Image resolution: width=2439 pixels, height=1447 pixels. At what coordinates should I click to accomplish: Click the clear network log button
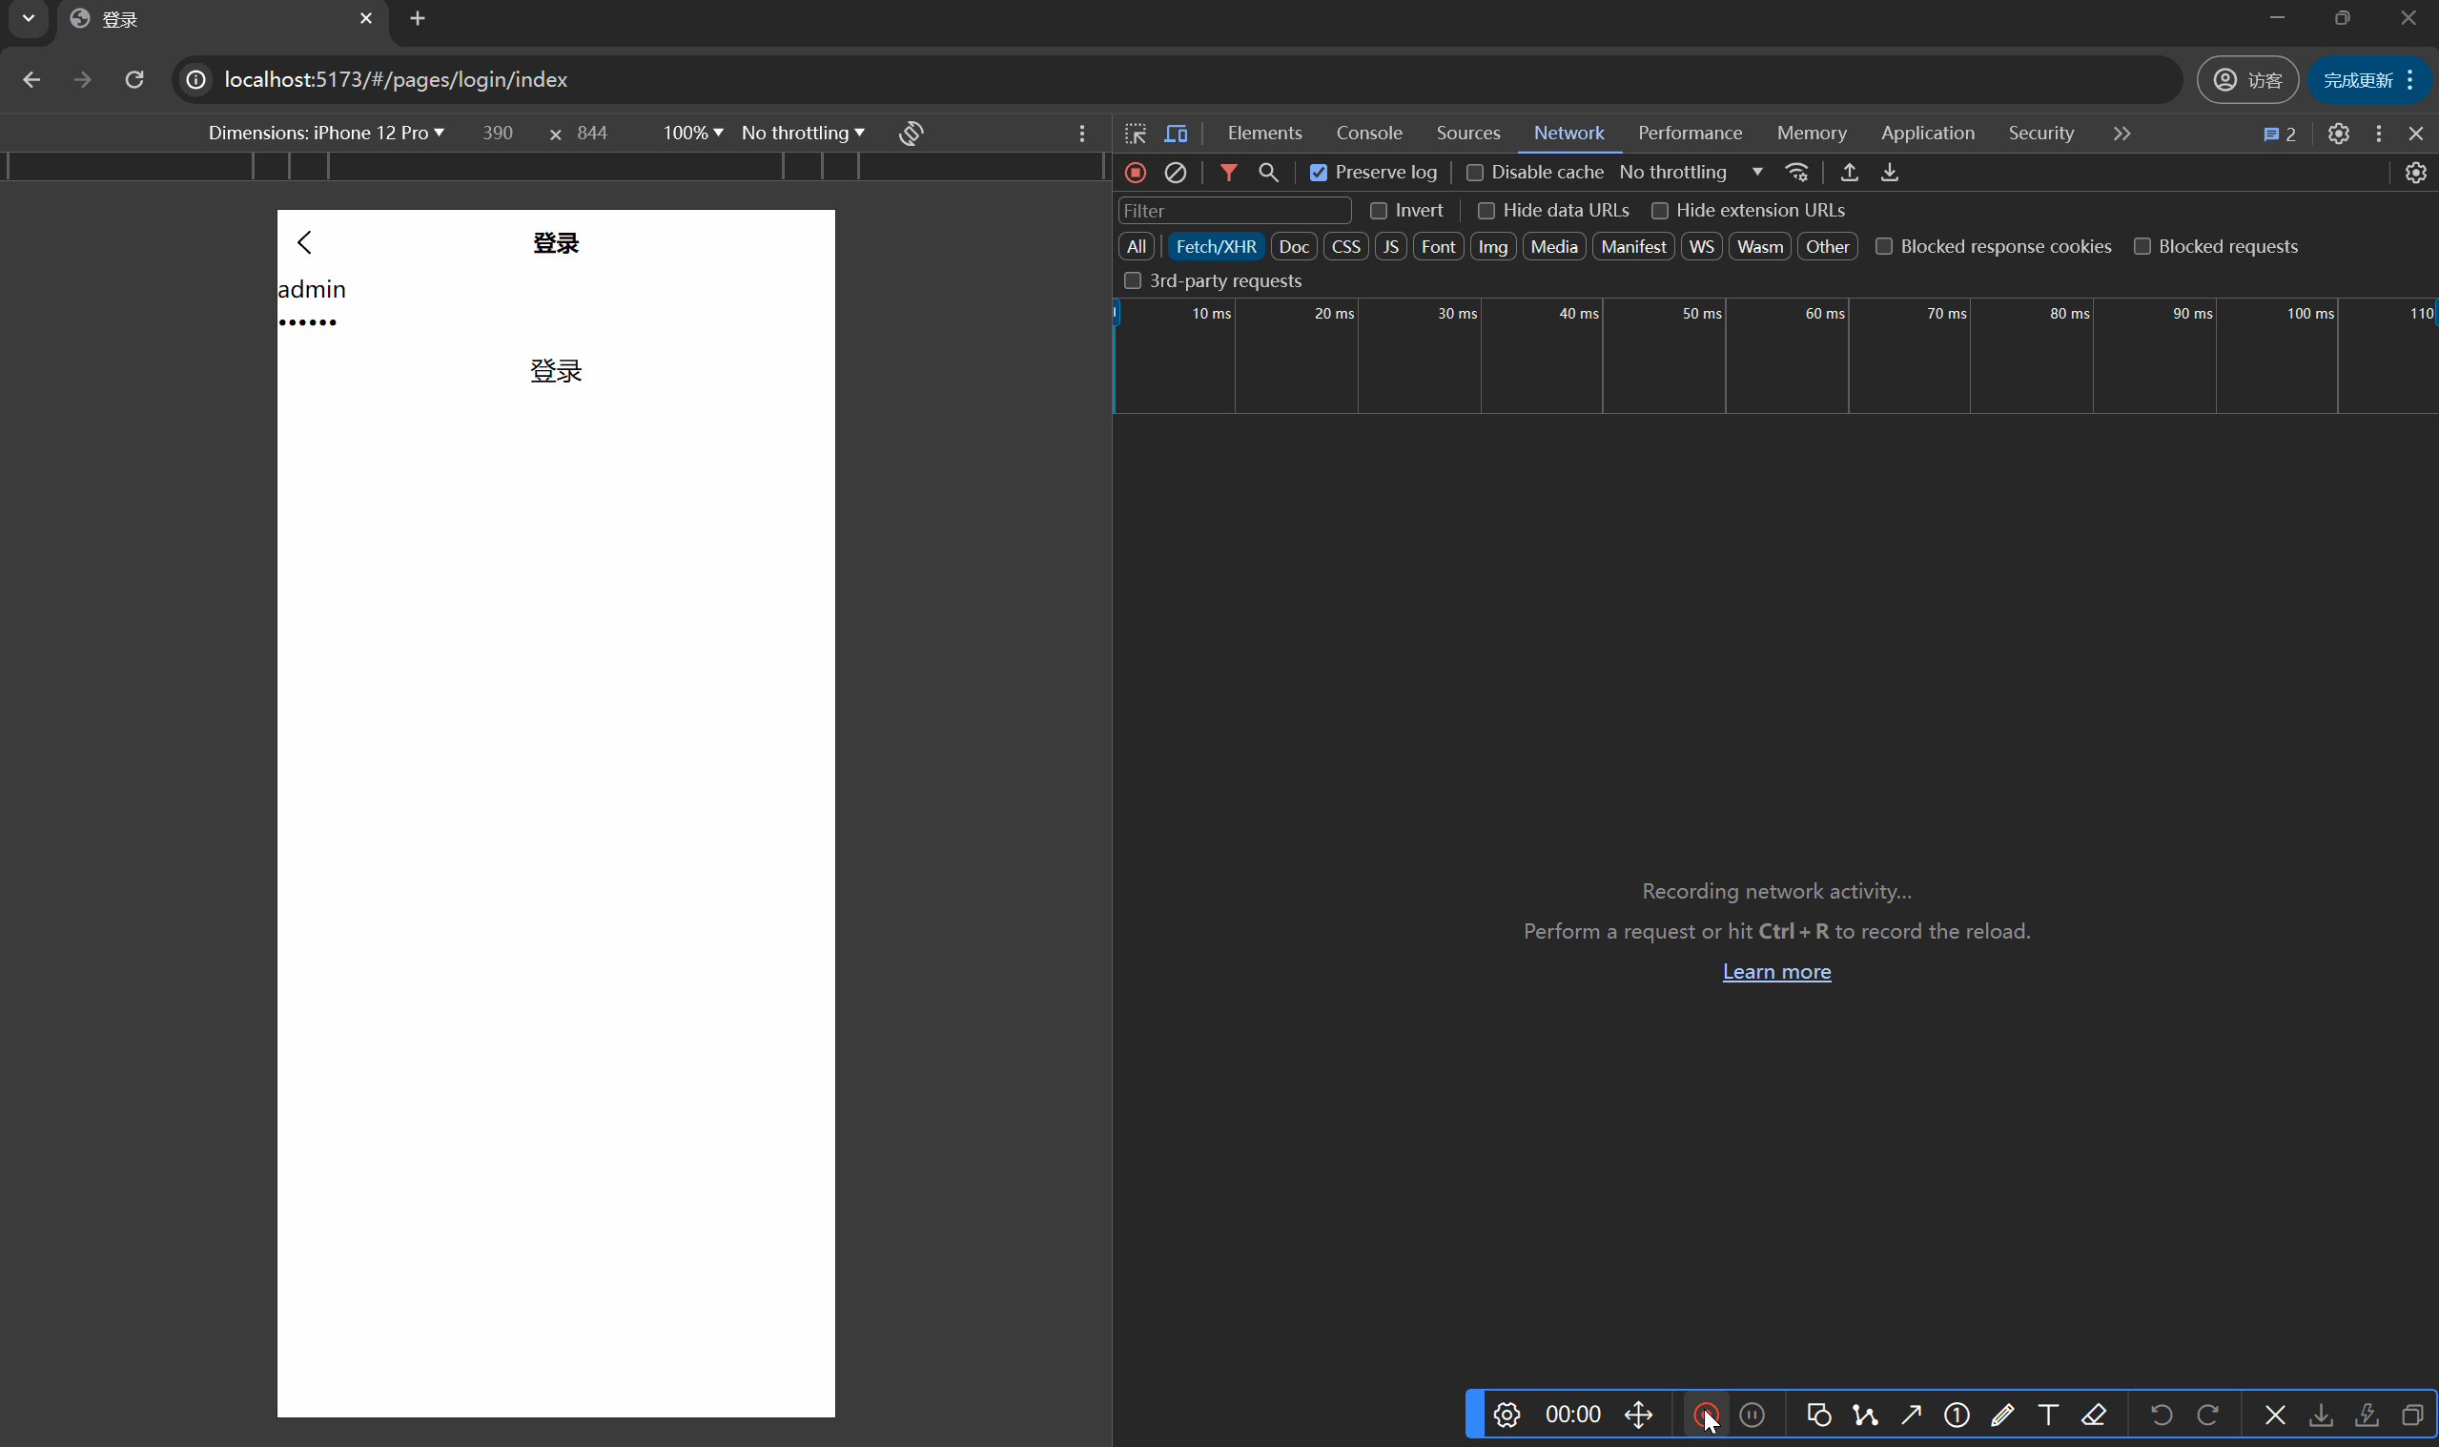1176,171
